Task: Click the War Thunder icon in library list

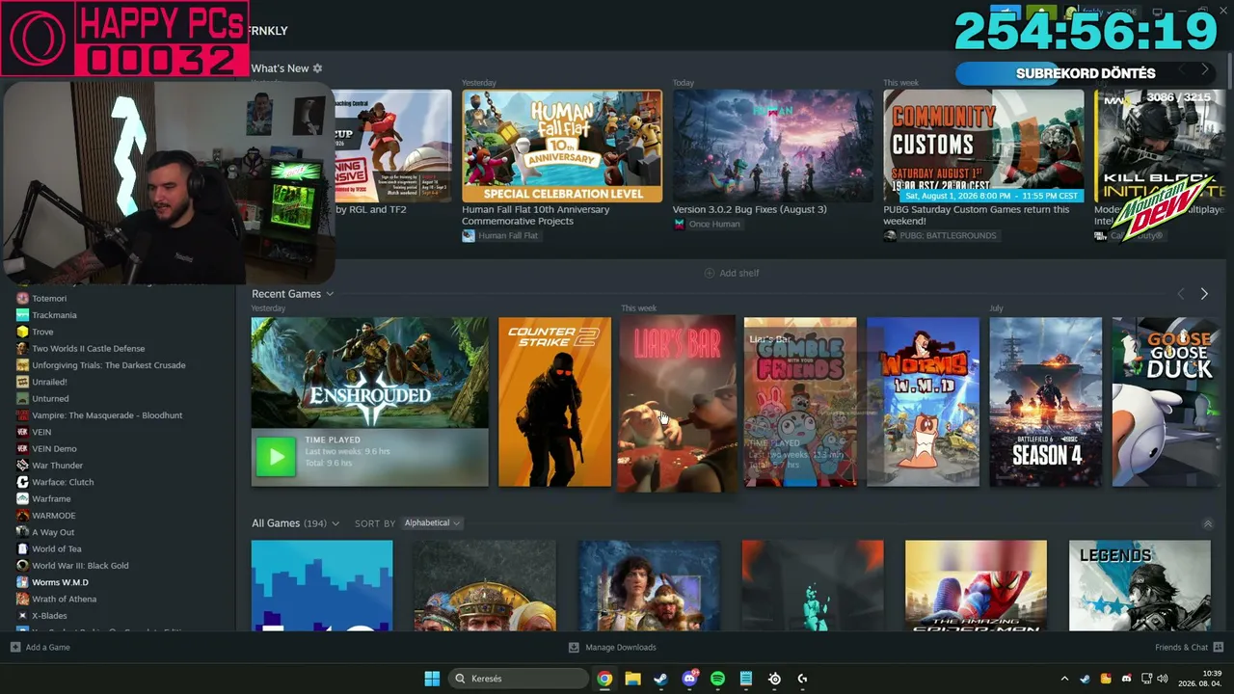Action: pos(22,466)
